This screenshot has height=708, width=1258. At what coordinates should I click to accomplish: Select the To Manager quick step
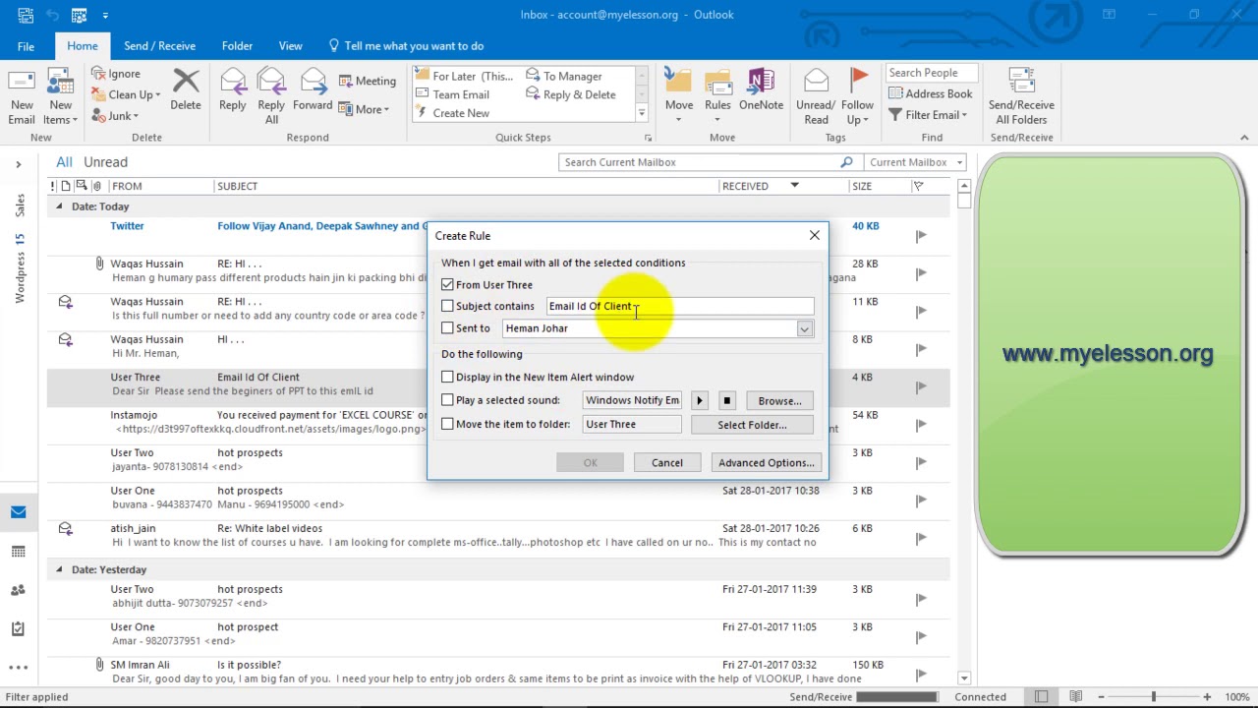[563, 76]
